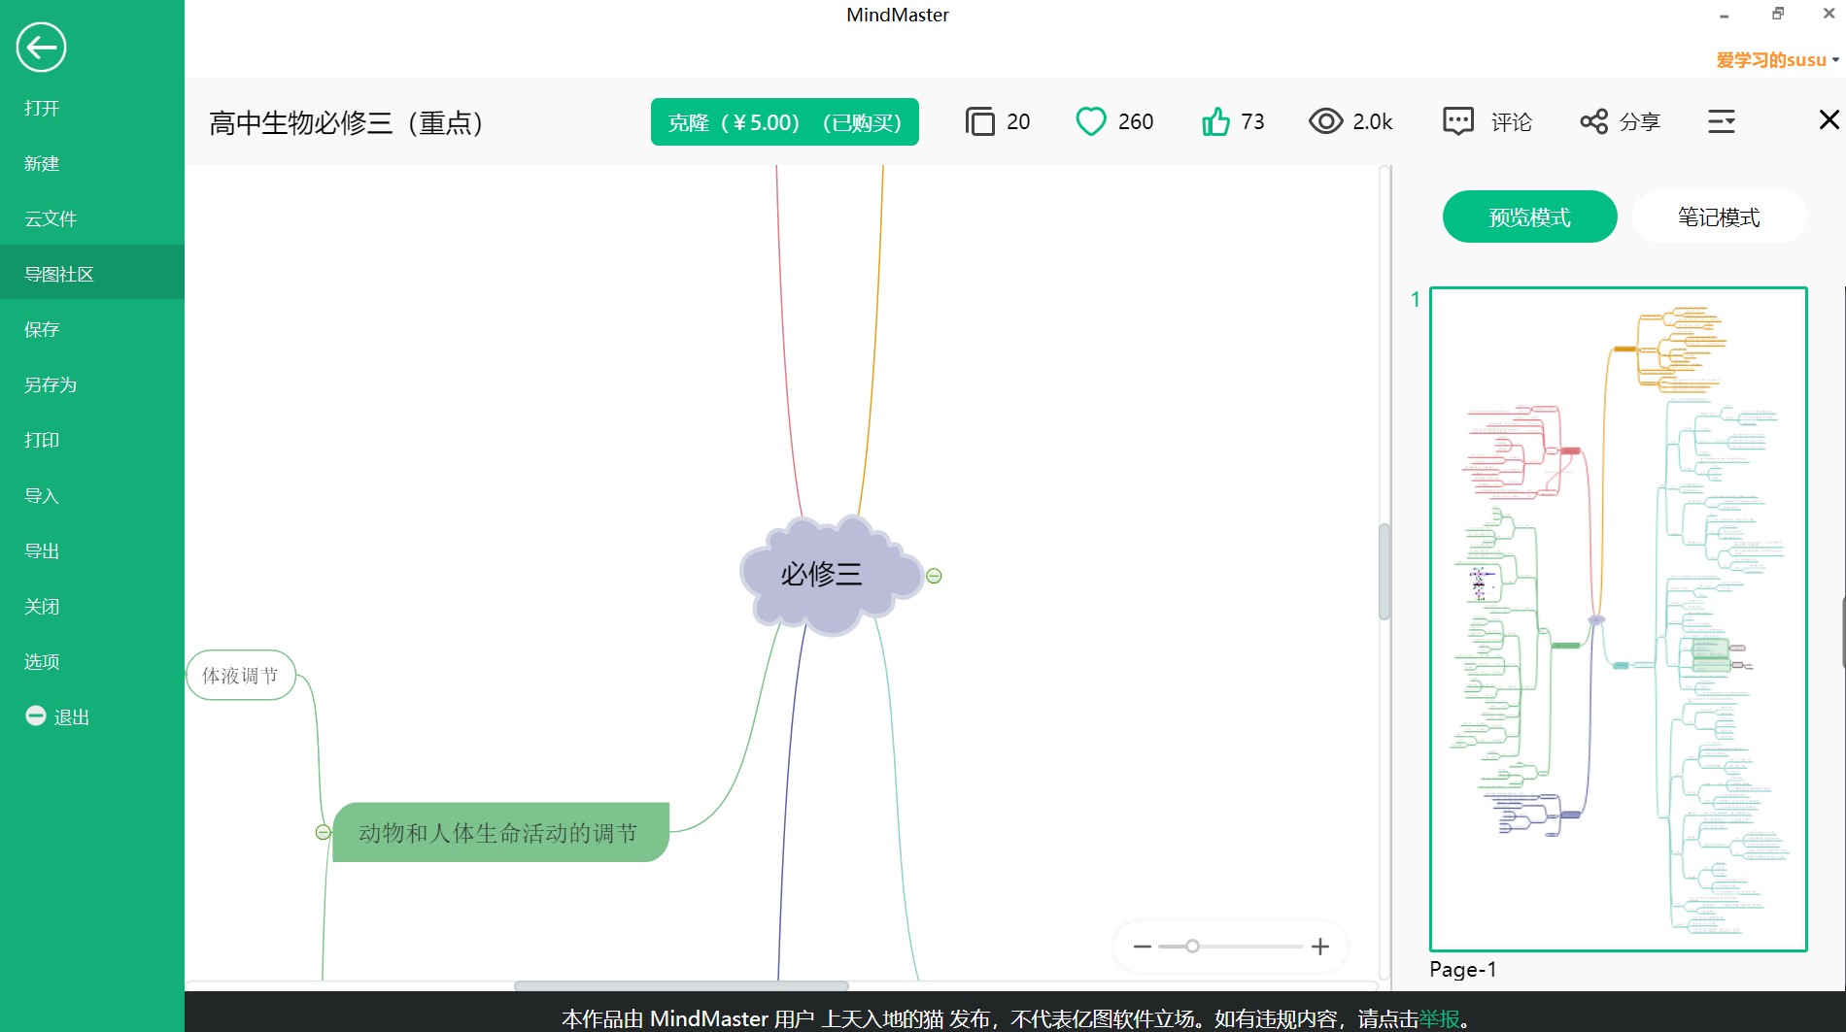The height and width of the screenshot is (1032, 1846).
Task: Switch to 笔记模式 tab
Action: (1719, 216)
